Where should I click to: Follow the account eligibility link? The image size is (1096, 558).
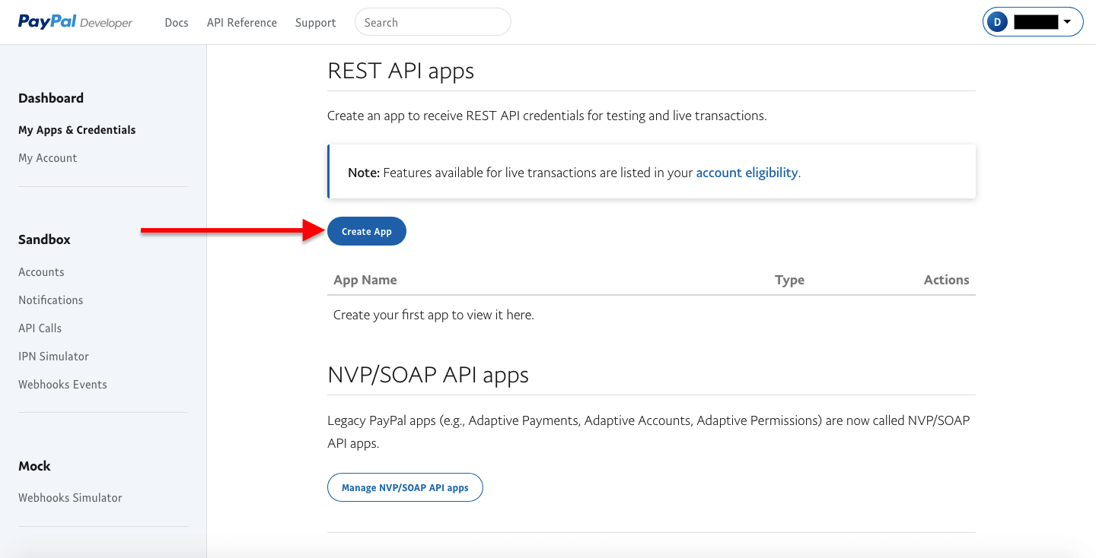(747, 173)
